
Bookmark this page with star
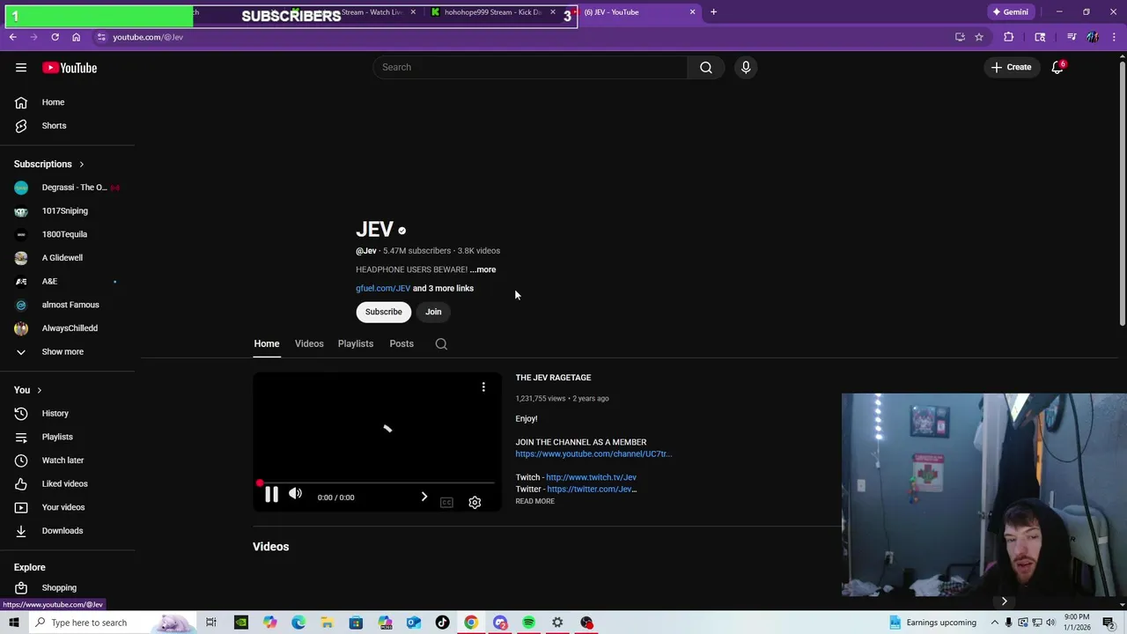click(979, 37)
